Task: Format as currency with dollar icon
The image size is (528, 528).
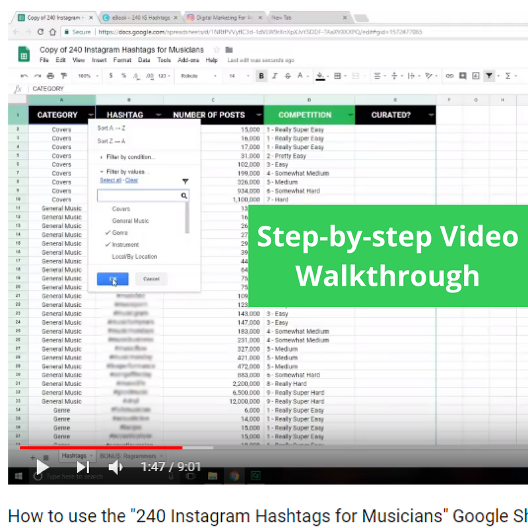Action: pos(111,76)
